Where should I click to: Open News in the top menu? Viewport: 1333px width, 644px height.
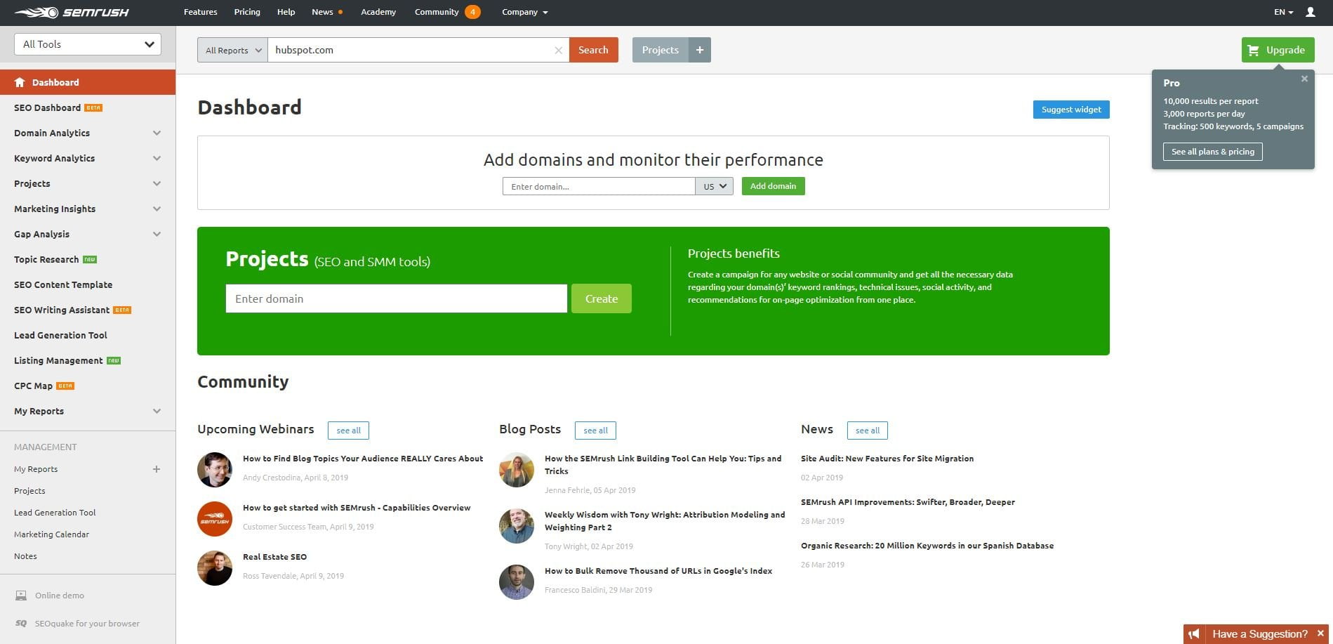point(323,12)
